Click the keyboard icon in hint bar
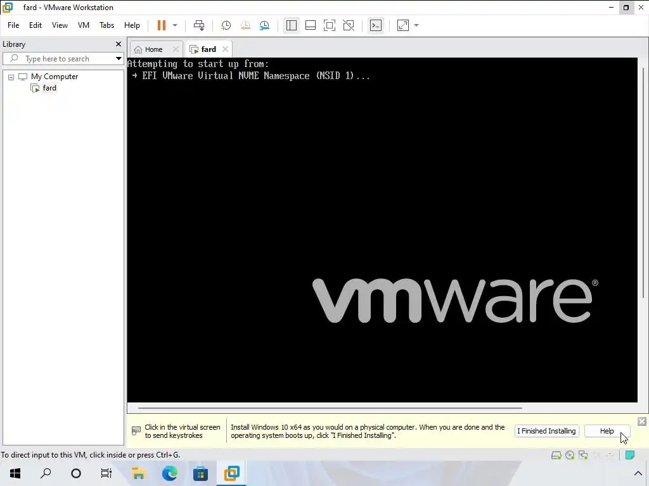649x486 pixels. (x=136, y=431)
